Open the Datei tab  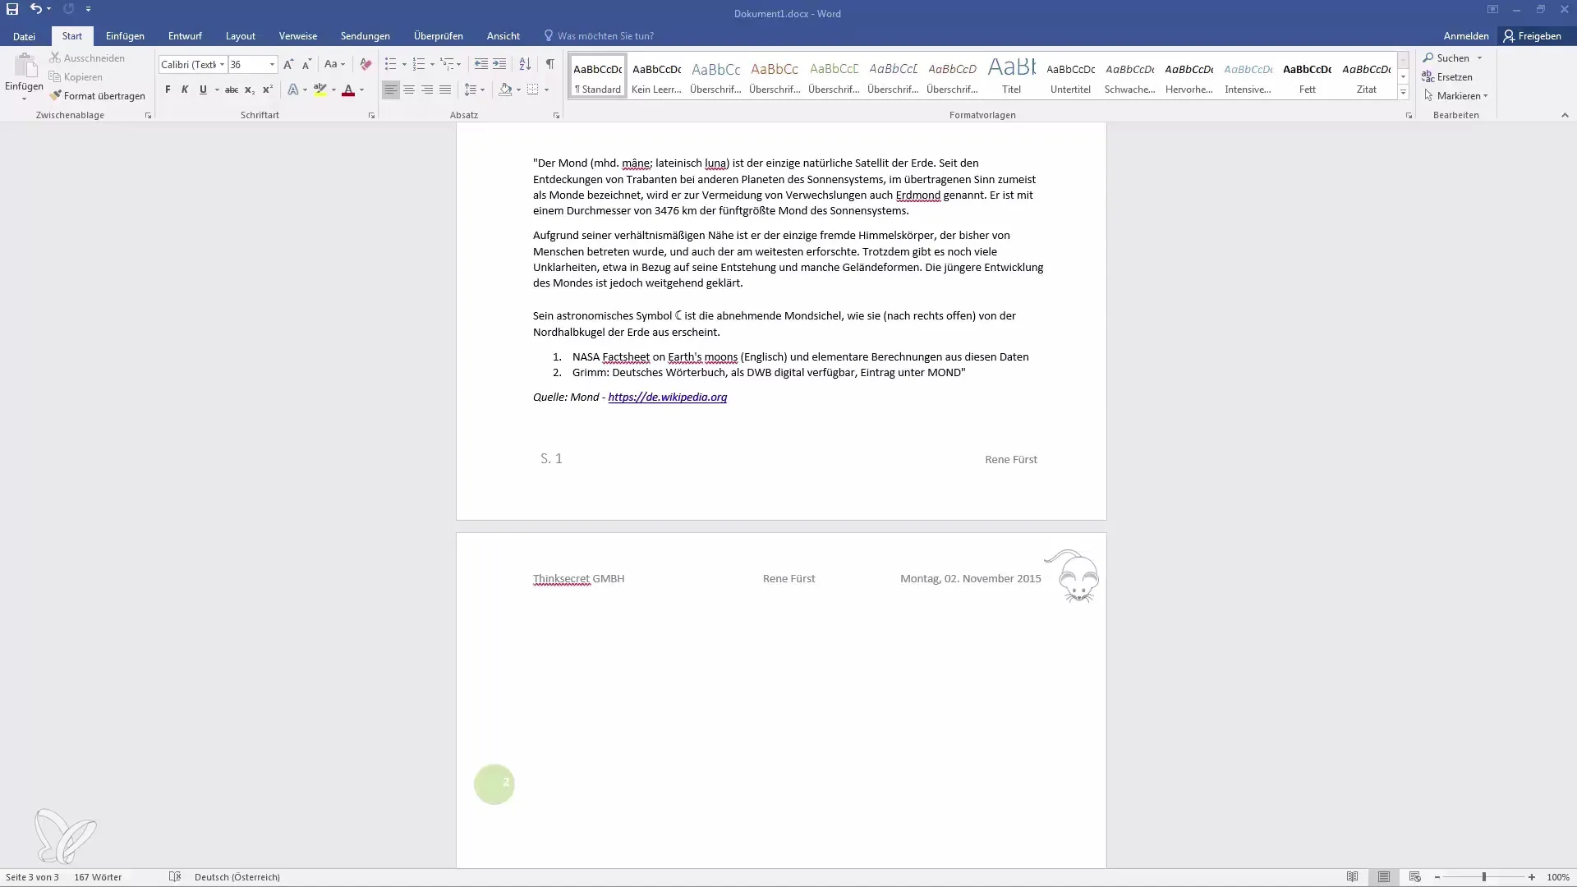click(24, 36)
